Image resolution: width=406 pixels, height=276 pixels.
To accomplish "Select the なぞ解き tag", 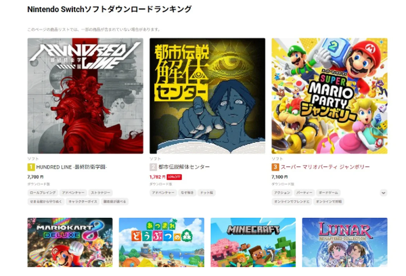I will click(187, 193).
